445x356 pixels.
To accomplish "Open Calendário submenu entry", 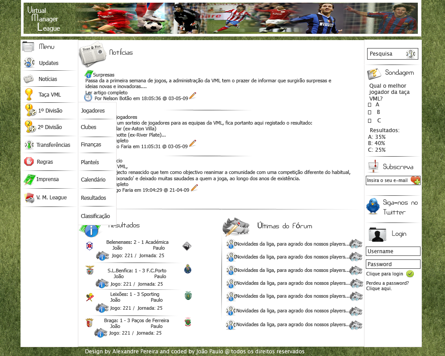I will point(93,179).
